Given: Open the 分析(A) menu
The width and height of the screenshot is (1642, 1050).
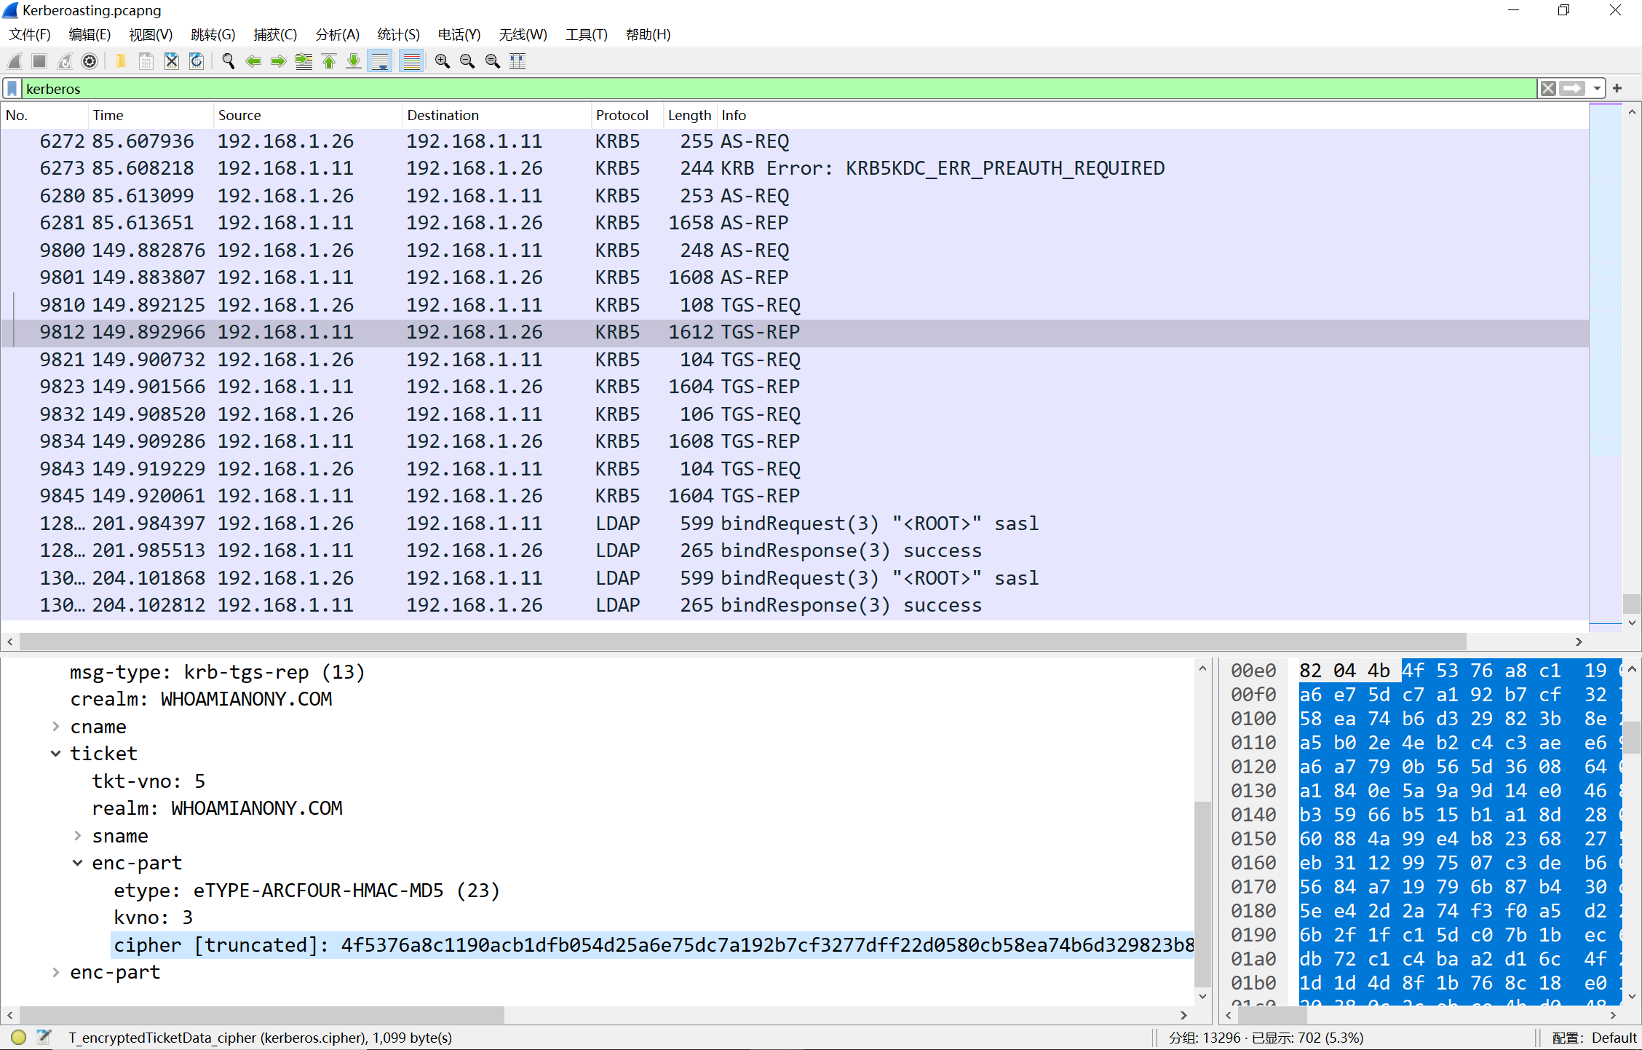Looking at the screenshot, I should pyautogui.click(x=338, y=35).
